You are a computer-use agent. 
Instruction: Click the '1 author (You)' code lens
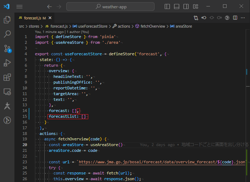click(x=78, y=32)
